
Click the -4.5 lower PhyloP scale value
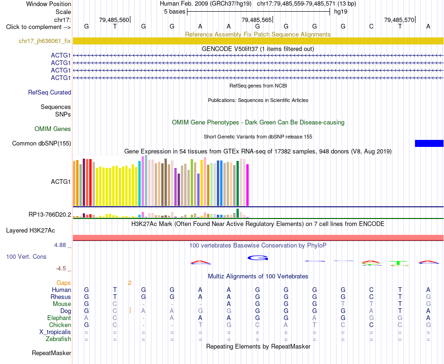61,269
